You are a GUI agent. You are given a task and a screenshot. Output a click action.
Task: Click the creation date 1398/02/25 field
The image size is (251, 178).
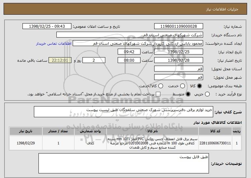coord(179,52)
